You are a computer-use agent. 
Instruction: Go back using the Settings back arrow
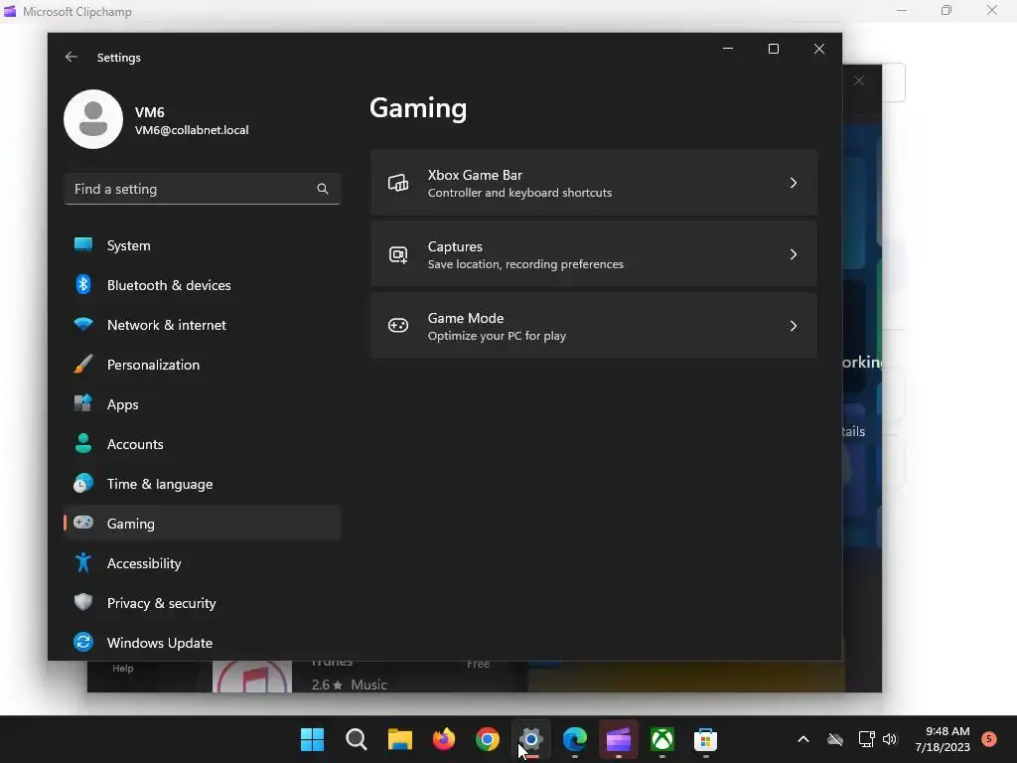(72, 57)
